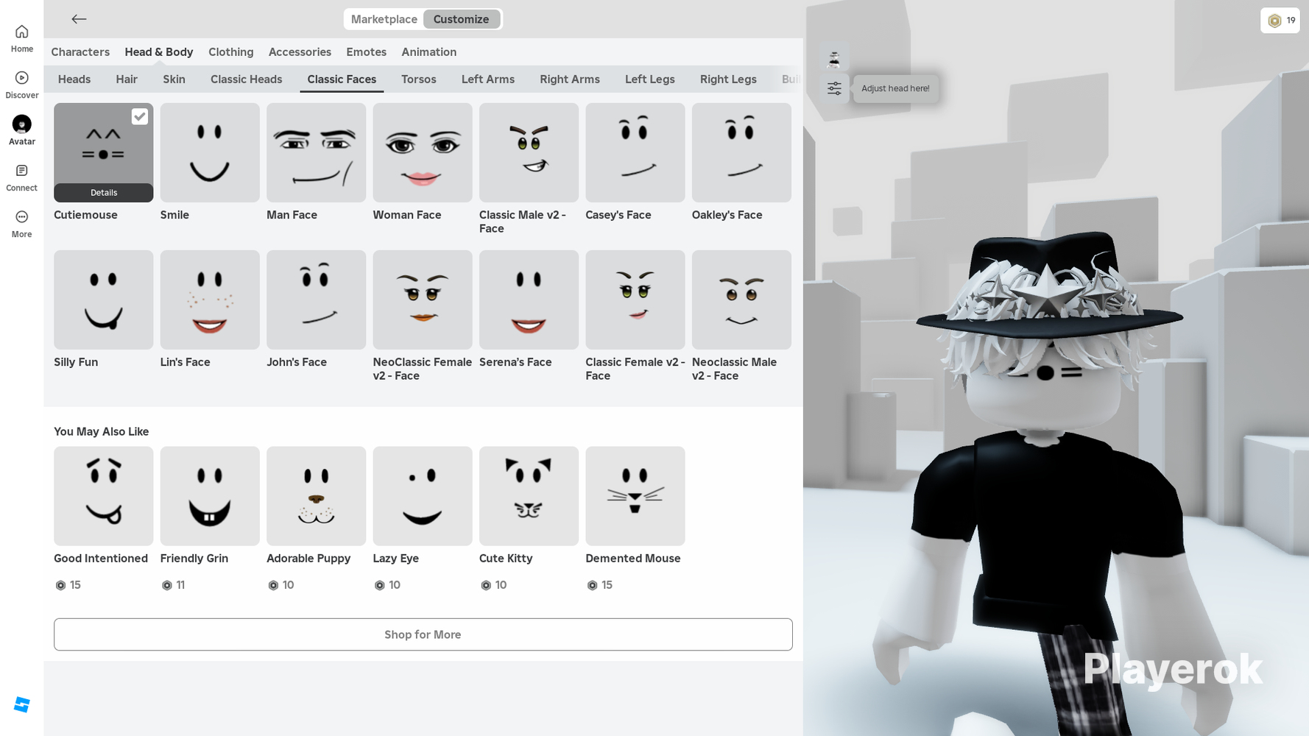Open the head adjustment sliders icon
The image size is (1309, 736).
(834, 88)
